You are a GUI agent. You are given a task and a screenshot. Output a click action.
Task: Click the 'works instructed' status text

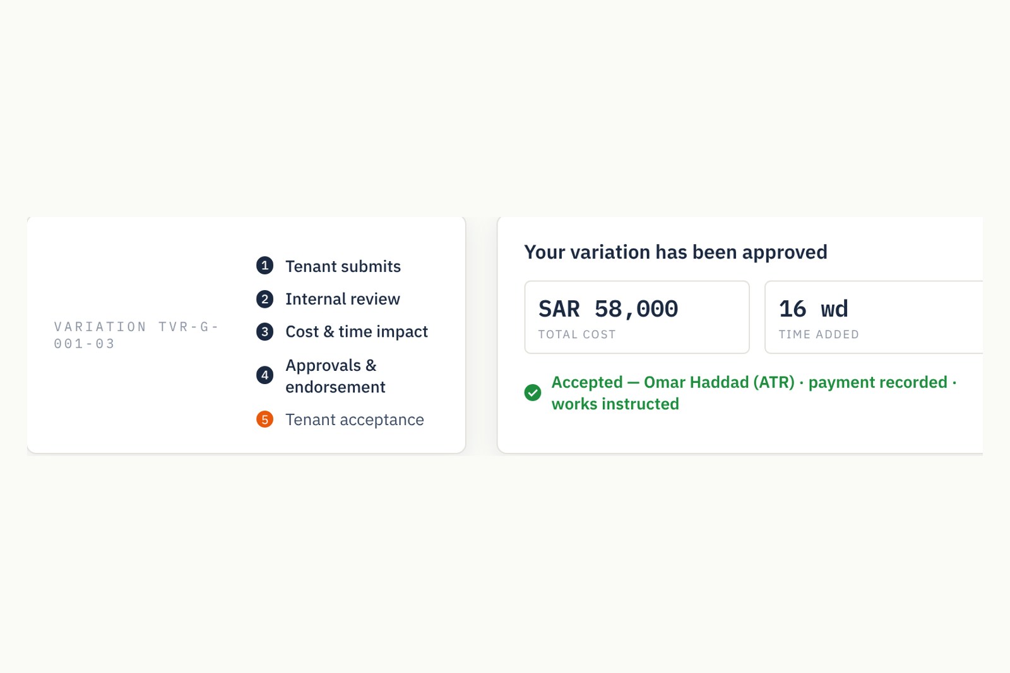[x=615, y=404]
